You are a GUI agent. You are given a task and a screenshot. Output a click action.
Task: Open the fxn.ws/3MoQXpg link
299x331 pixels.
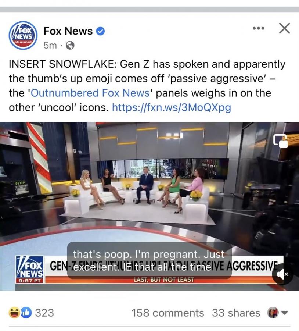(172, 107)
